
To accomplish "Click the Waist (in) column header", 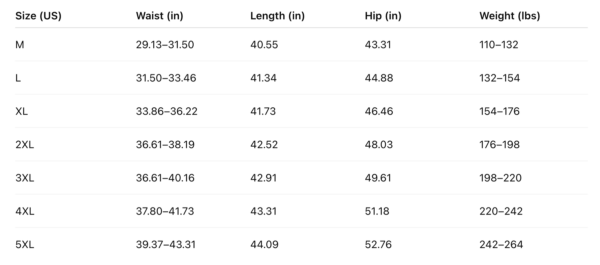I will click(x=159, y=16).
